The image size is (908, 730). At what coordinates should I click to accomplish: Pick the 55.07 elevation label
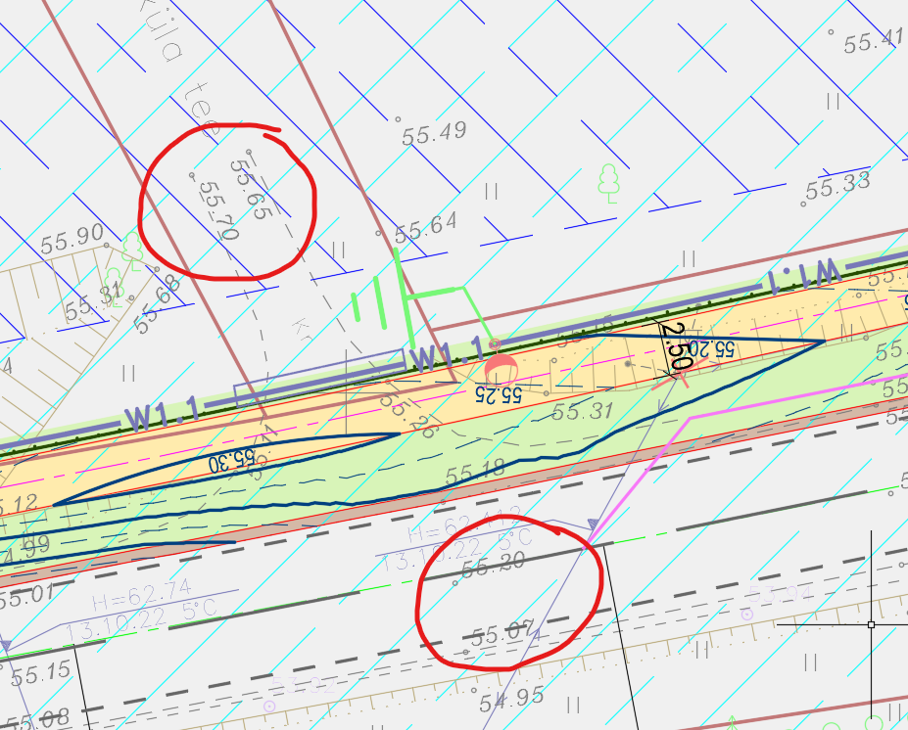click(502, 634)
